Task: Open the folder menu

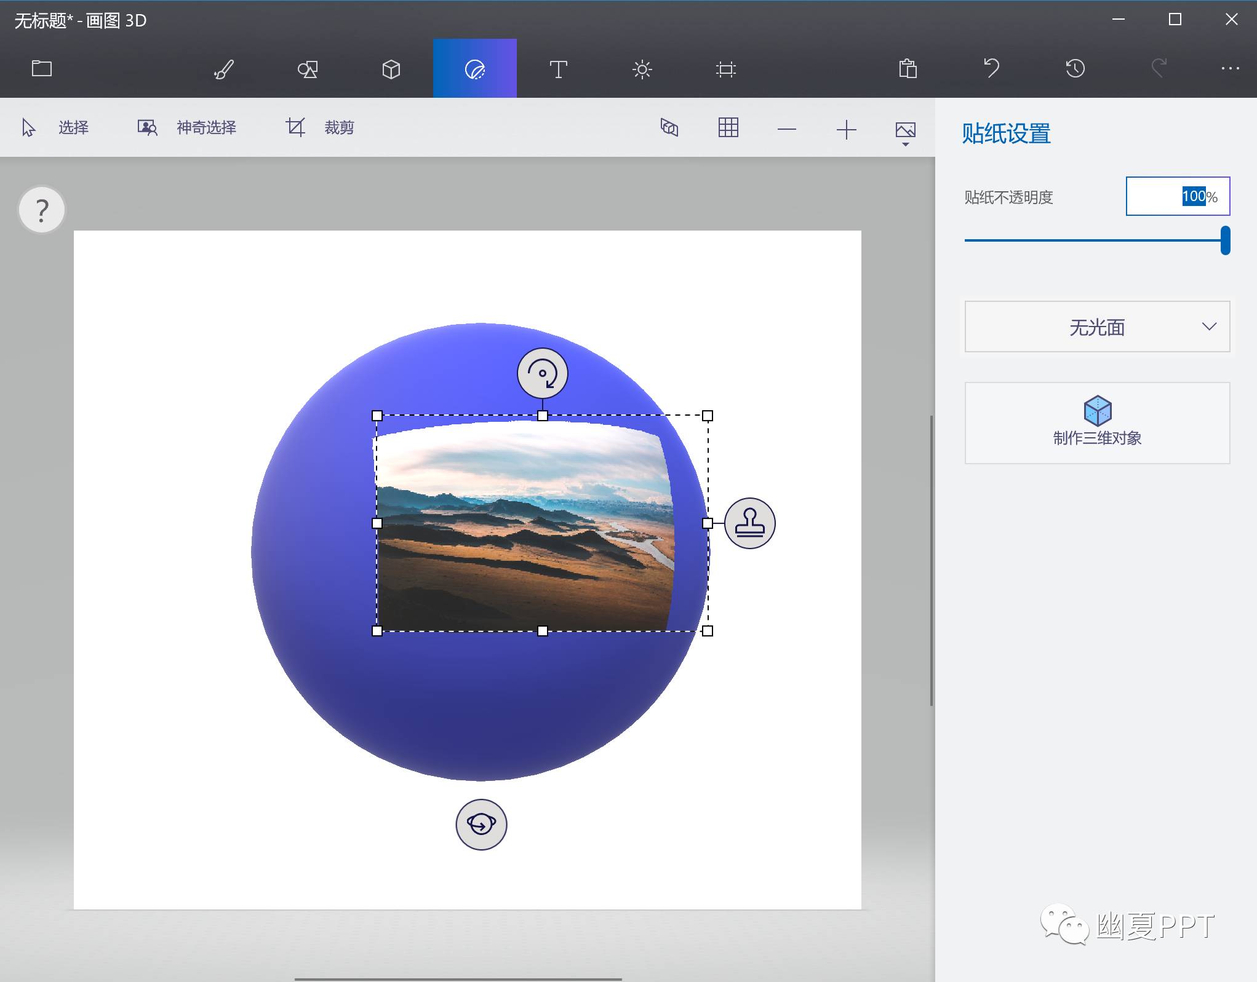Action: tap(42, 68)
